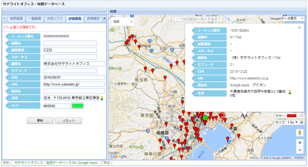Screen dimensions: 308x167
Task: Click the URL field with sateraito.jp
Action: point(74,84)
